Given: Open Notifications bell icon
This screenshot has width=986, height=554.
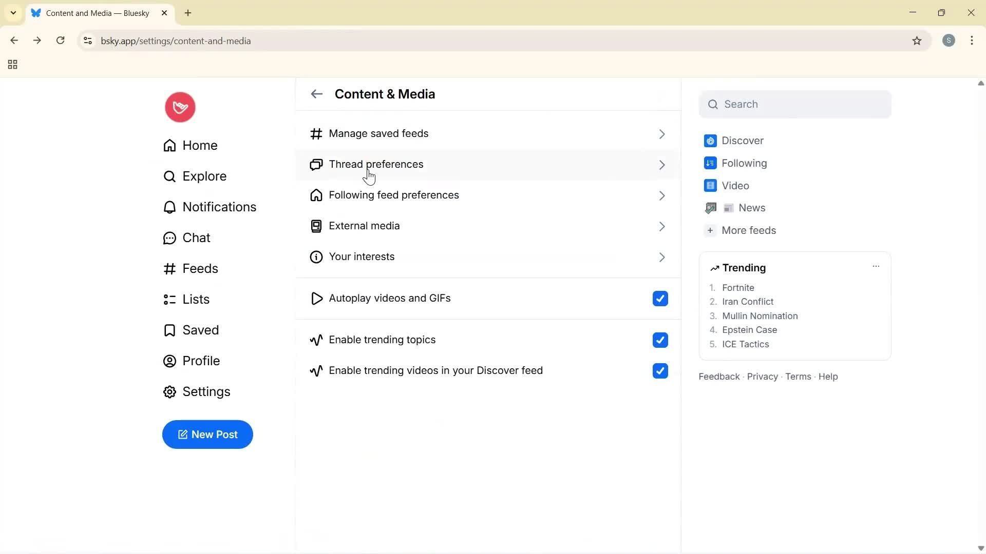Looking at the screenshot, I should click(169, 207).
